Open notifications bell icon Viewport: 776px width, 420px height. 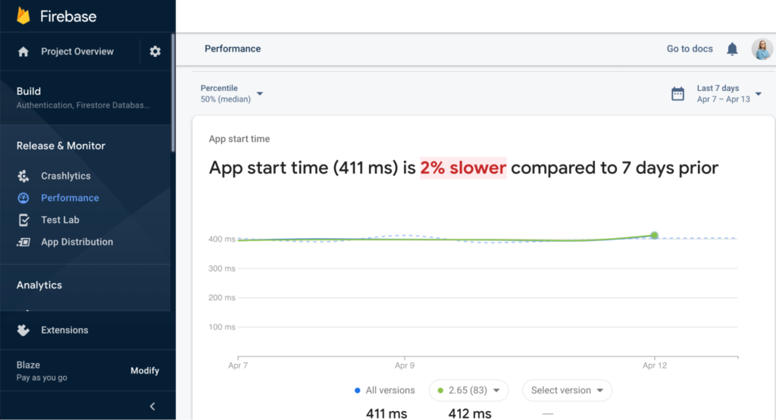[x=732, y=49]
